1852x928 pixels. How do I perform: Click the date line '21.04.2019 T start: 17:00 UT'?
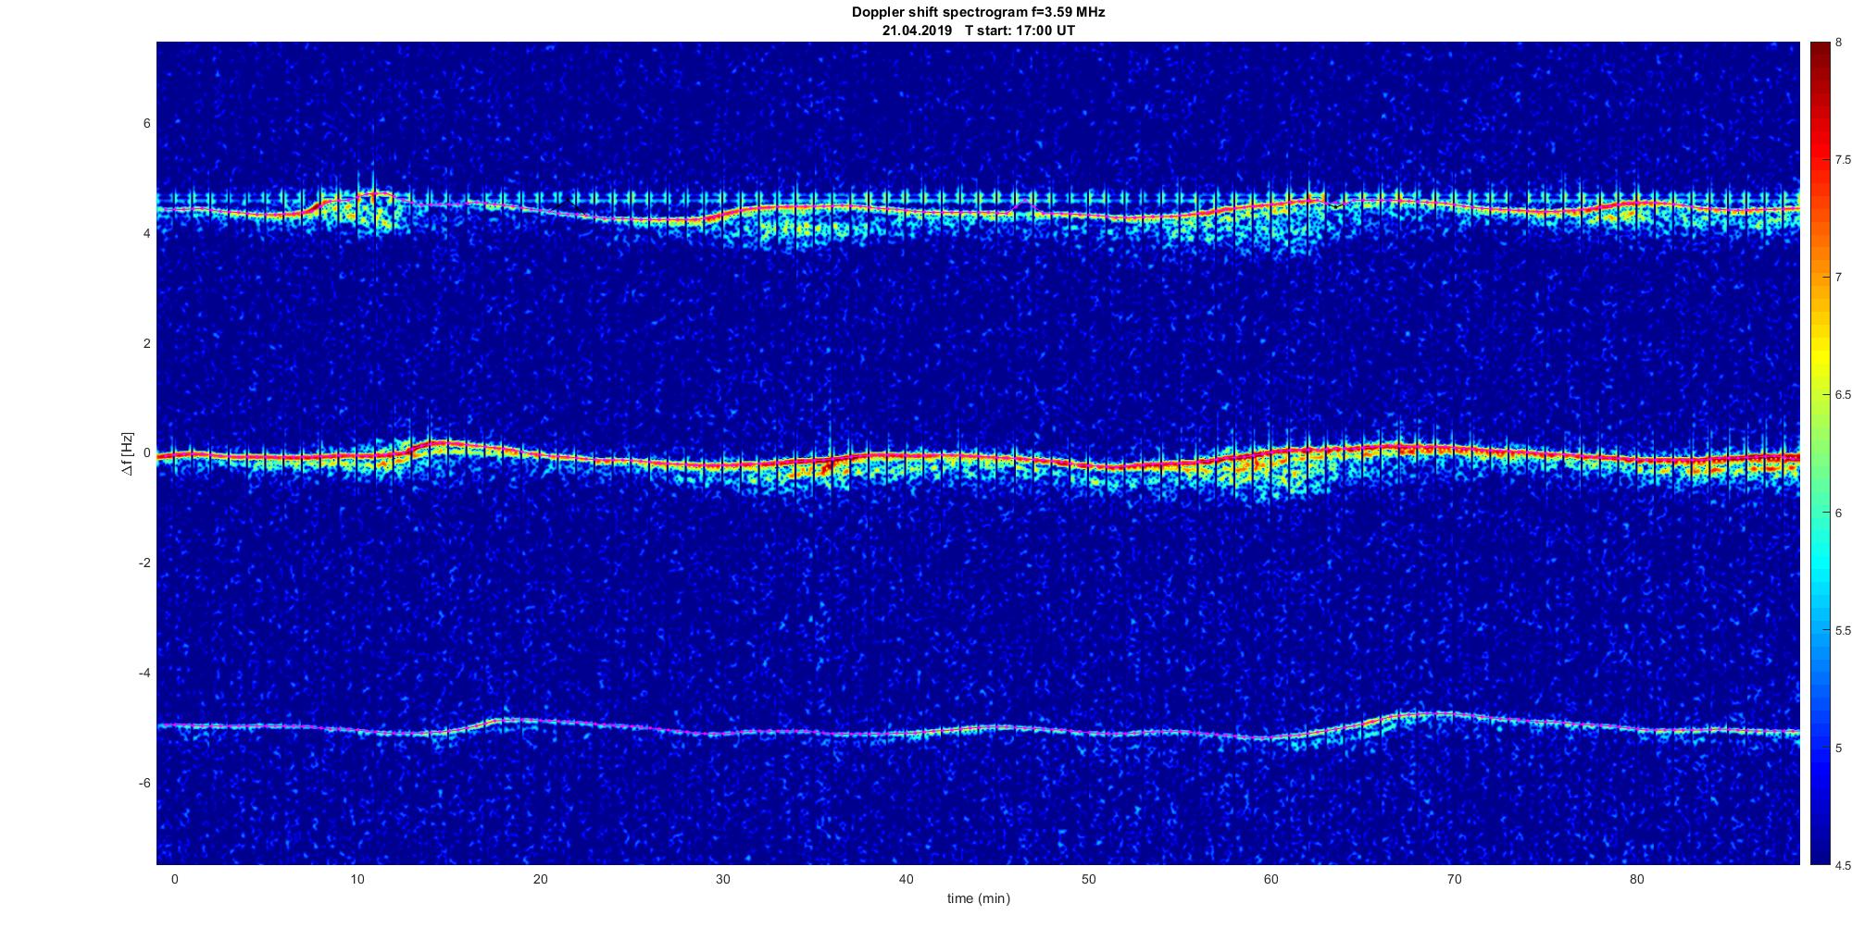(x=978, y=31)
